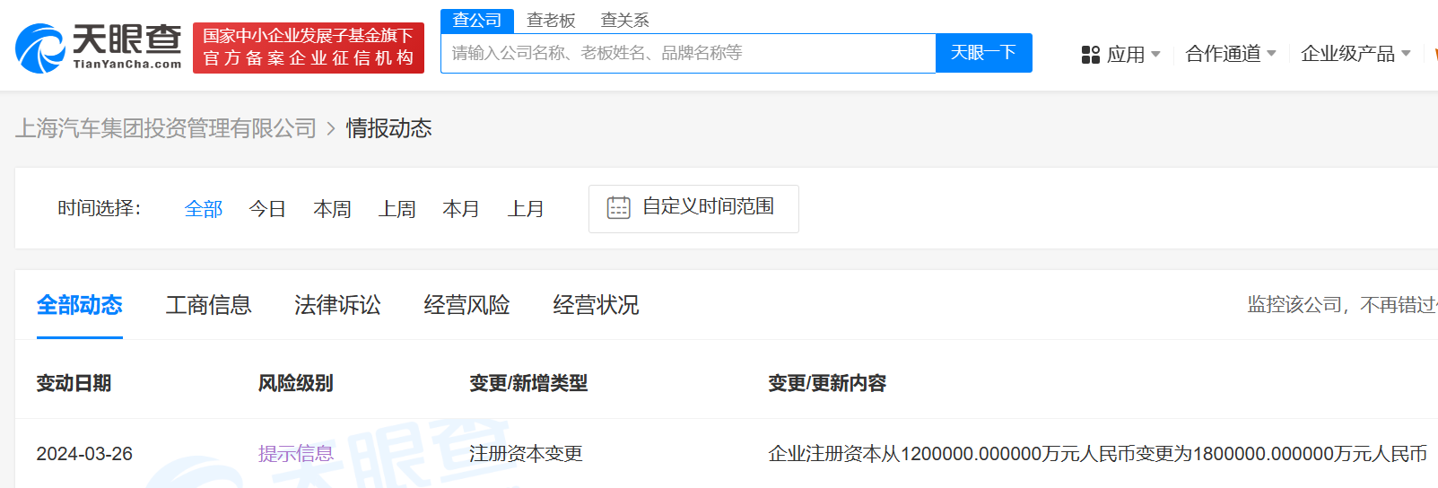Open the 法律诉讼 tab
1438x488 pixels.
coord(337,305)
